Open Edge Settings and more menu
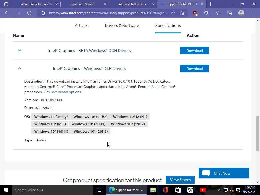 (x=253, y=13)
